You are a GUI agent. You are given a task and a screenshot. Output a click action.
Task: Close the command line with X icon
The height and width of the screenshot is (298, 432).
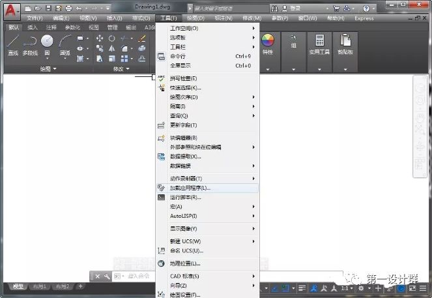tap(97, 276)
